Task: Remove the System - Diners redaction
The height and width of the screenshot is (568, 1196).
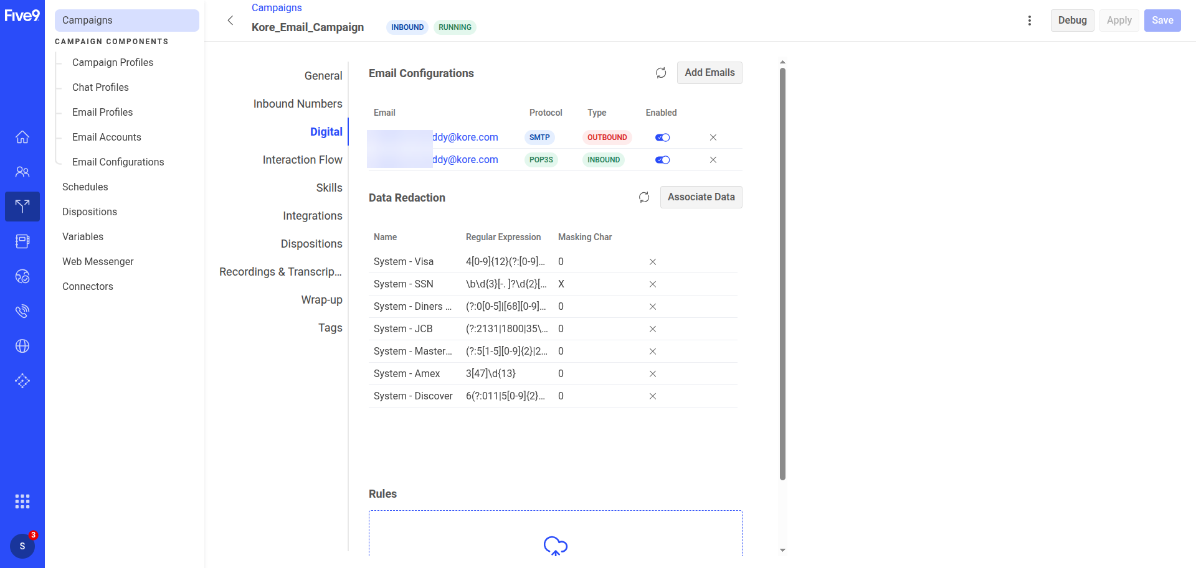Action: tap(653, 307)
